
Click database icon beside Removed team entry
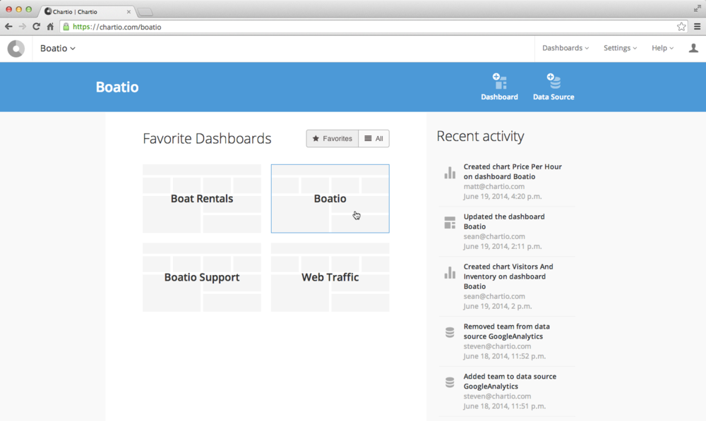pos(450,332)
